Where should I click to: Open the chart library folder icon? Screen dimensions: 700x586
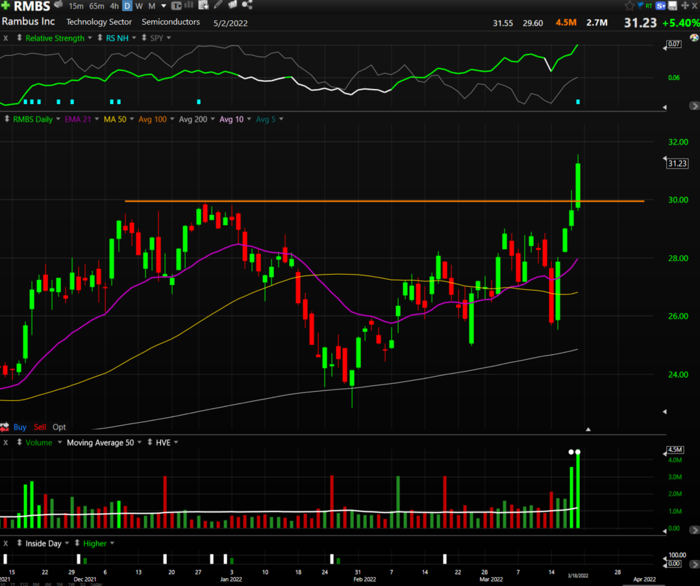coord(232,5)
